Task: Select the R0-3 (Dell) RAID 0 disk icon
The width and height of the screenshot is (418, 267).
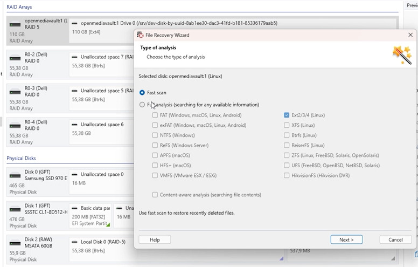Action: point(15,92)
